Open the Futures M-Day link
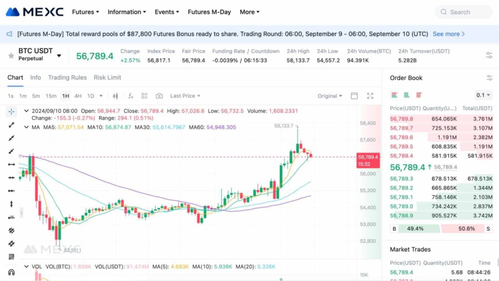This screenshot has height=281, width=499. coord(209,12)
